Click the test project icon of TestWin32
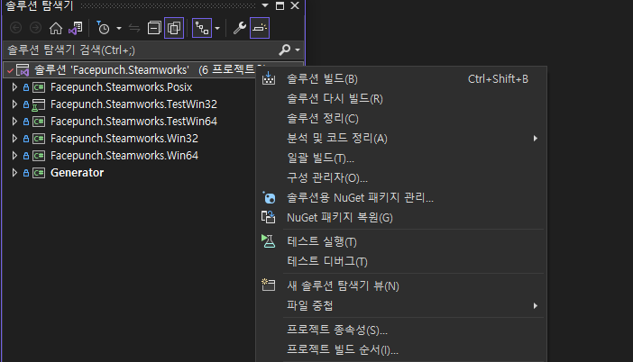Screen dimensions: 633x362 point(39,104)
